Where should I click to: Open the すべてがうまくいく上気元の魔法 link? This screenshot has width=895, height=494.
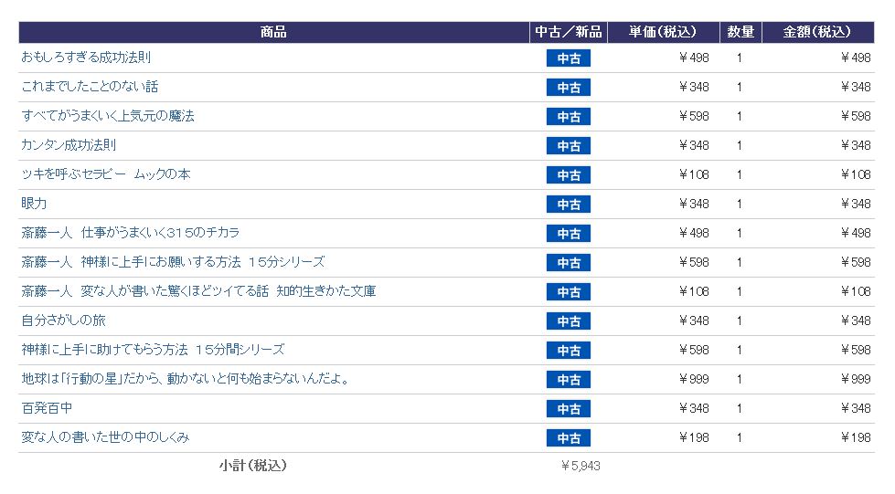tap(108, 116)
